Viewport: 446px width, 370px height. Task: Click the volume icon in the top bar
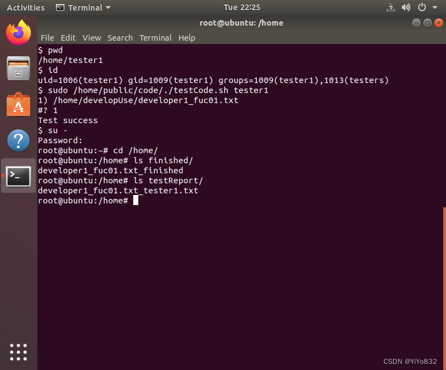[x=406, y=7]
